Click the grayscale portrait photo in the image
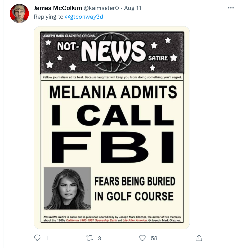 [x=67, y=188]
